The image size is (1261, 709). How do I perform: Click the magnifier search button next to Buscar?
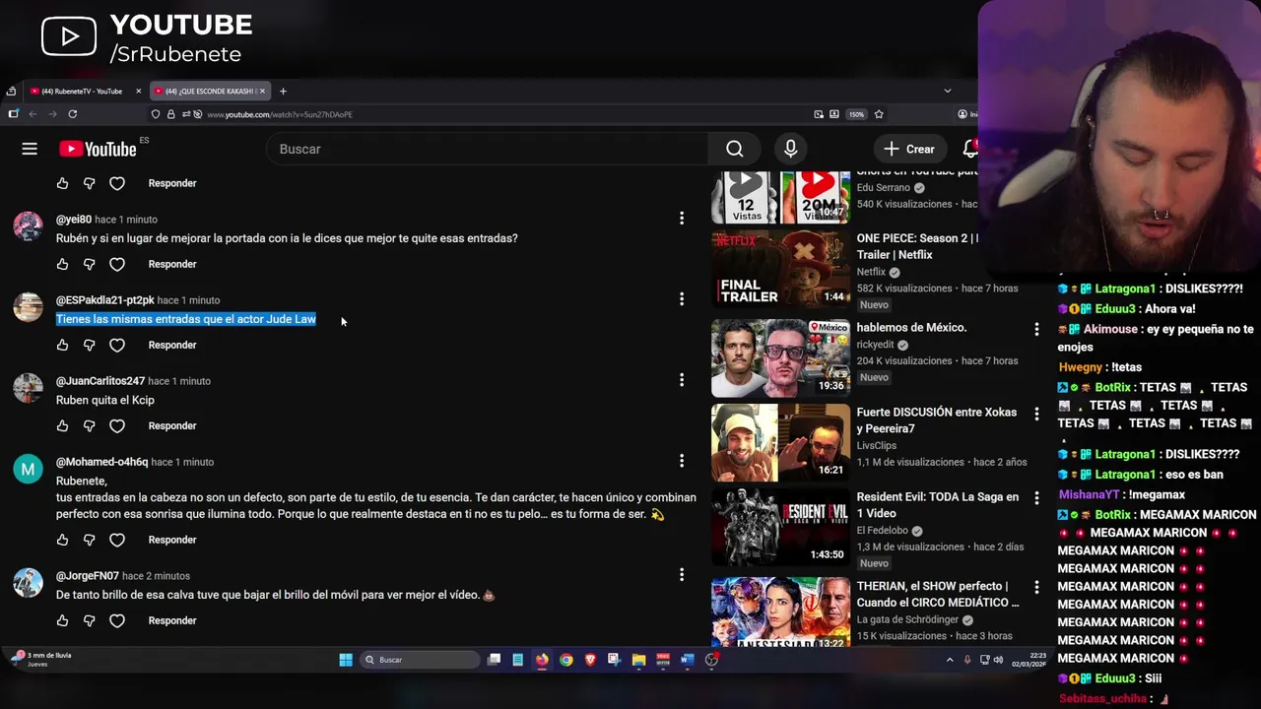pos(734,149)
